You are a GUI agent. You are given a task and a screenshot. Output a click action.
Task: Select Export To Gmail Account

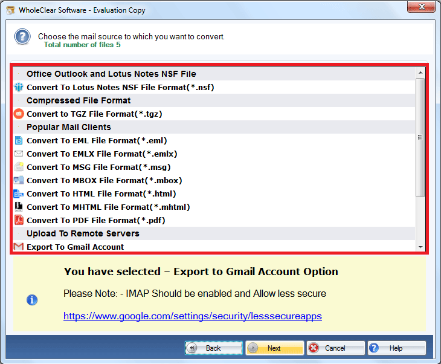(x=214, y=247)
